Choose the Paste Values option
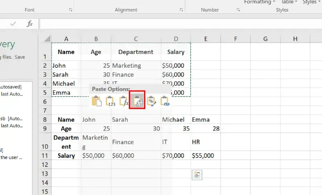Image resolution: width=322 pixels, height=195 pixels. pos(110,101)
